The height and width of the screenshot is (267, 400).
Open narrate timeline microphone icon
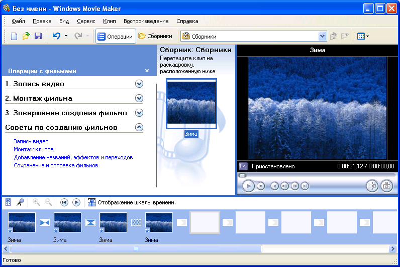pyautogui.click(x=20, y=202)
